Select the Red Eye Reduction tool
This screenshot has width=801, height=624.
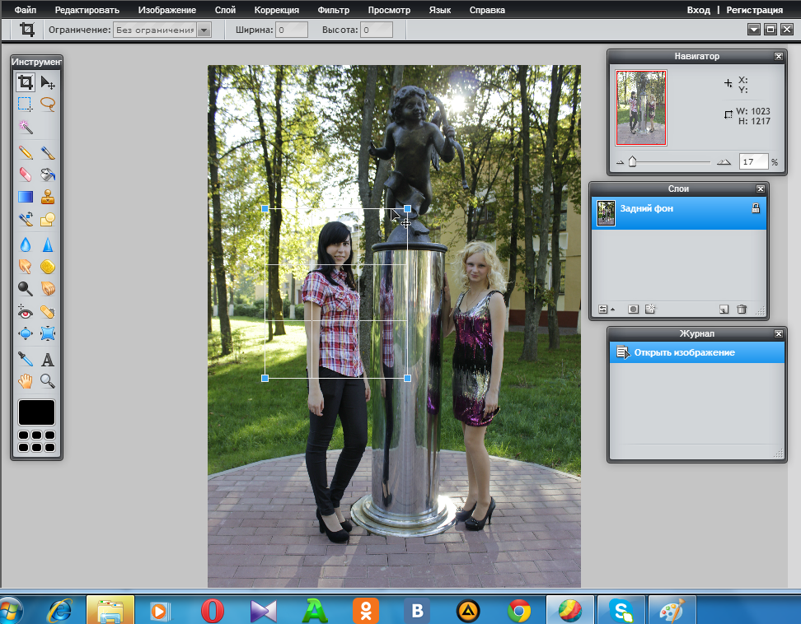point(25,311)
